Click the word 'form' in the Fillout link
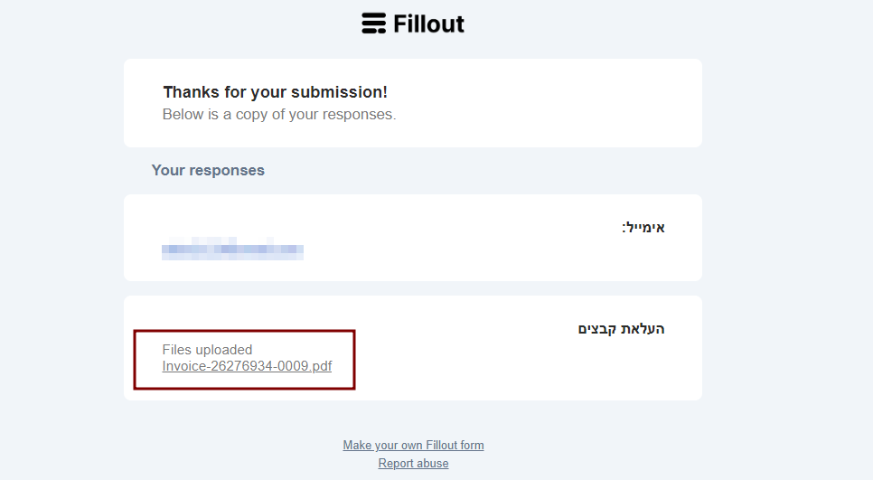This screenshot has height=480, width=873. (x=472, y=445)
